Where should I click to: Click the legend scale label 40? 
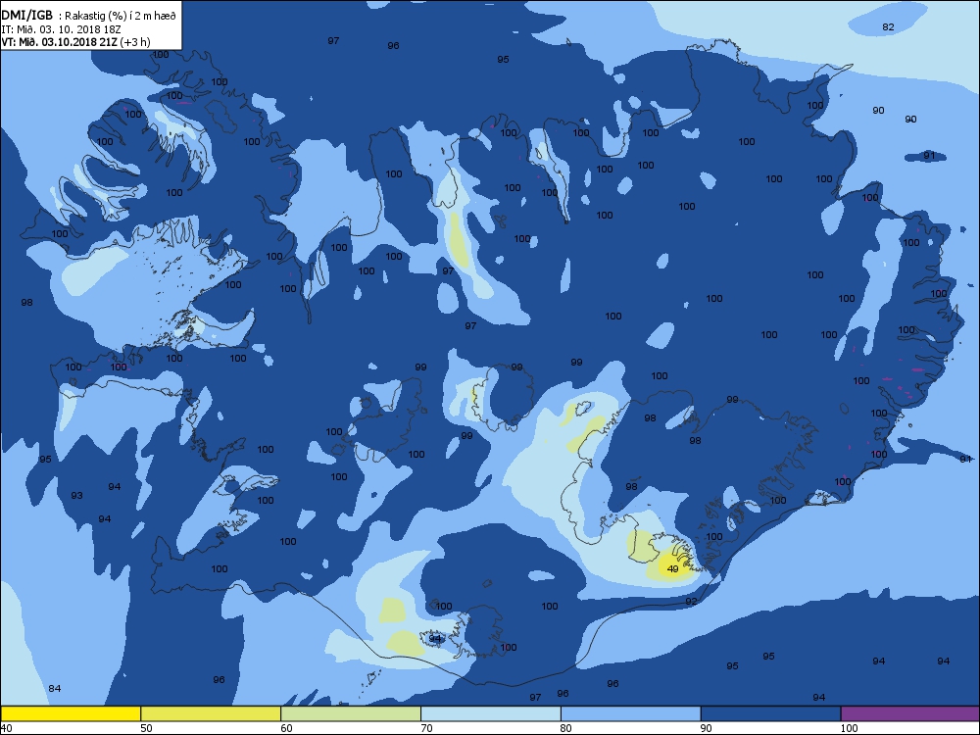(6, 727)
